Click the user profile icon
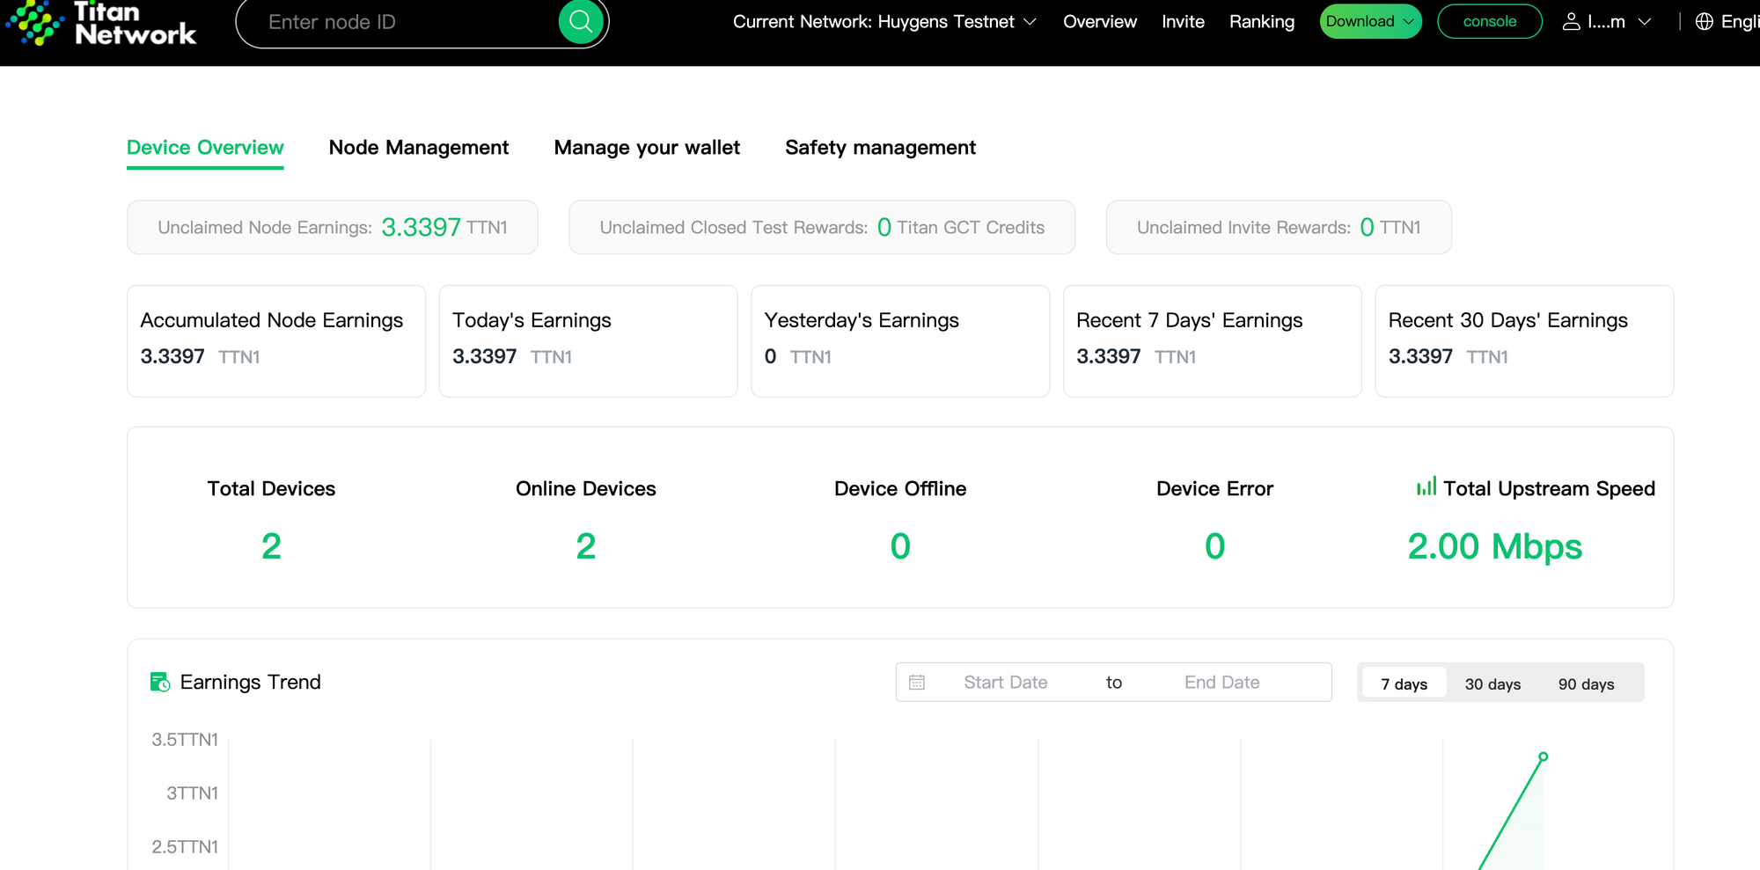The height and width of the screenshot is (870, 1760). (1571, 22)
